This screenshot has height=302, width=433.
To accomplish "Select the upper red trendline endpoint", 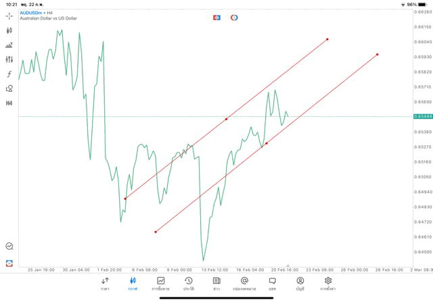I will (x=327, y=39).
